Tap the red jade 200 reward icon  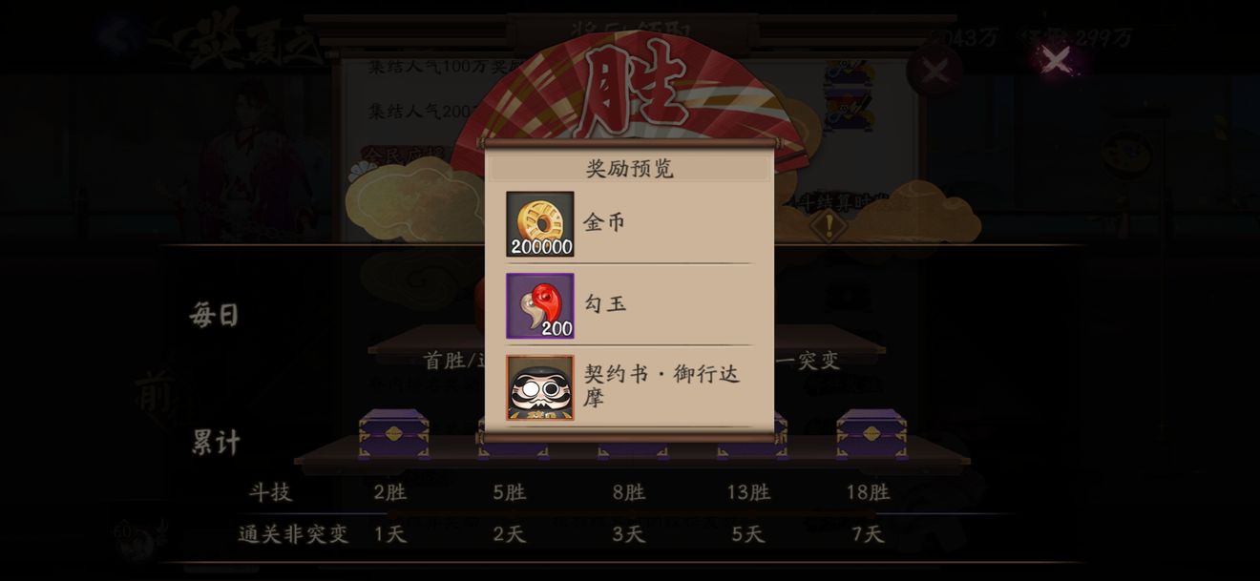pos(540,306)
